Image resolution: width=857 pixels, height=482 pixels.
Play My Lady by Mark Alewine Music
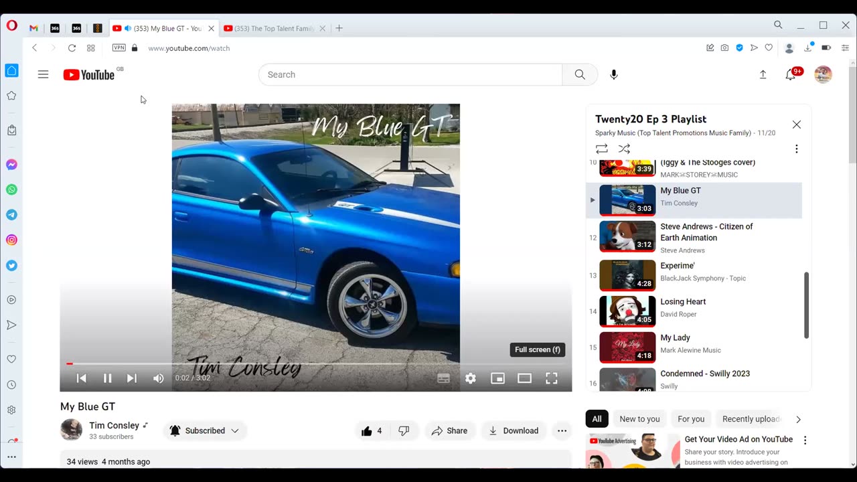pyautogui.click(x=694, y=347)
